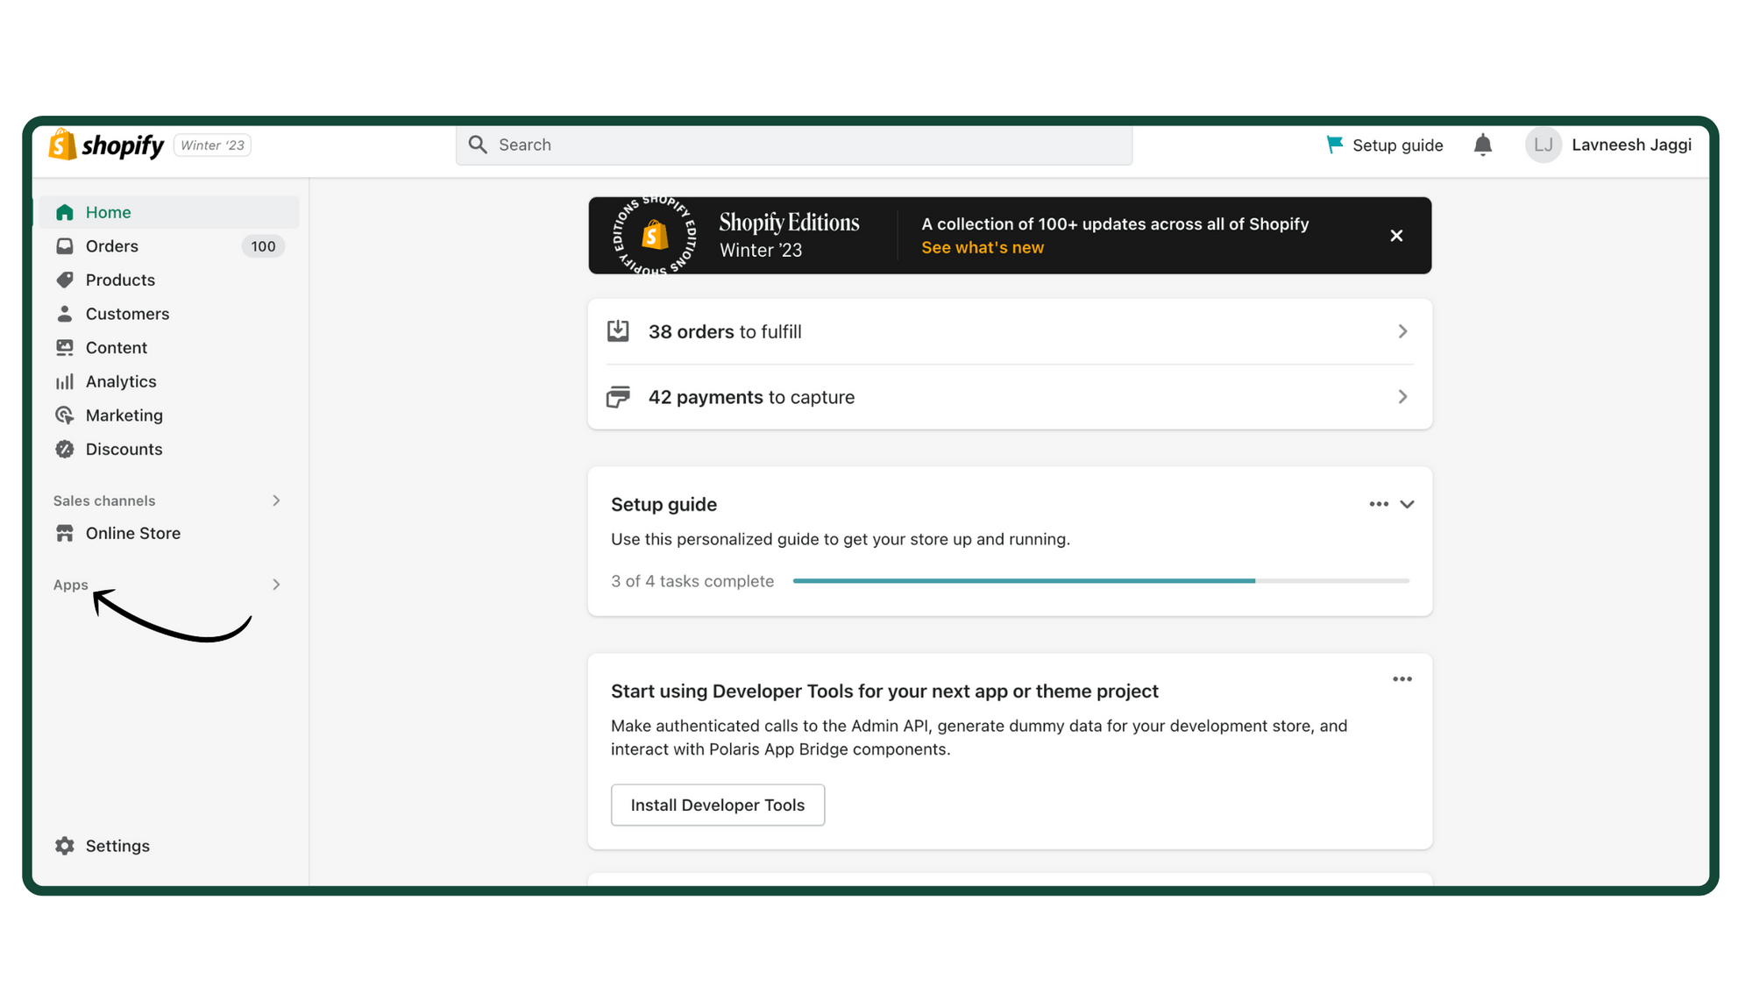The height and width of the screenshot is (986, 1753).
Task: Open the Setup guide three-dot menu
Action: [x=1378, y=504]
